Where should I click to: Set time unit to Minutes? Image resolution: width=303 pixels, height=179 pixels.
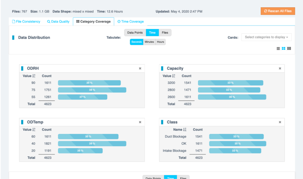pyautogui.click(x=149, y=42)
